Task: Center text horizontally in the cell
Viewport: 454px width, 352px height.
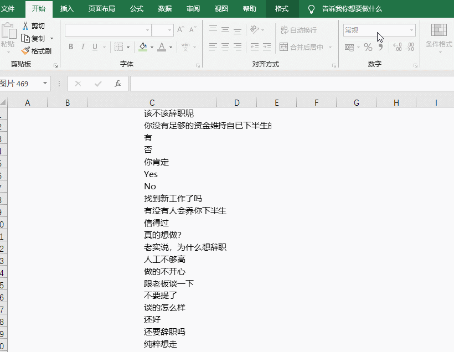Action: (225, 46)
